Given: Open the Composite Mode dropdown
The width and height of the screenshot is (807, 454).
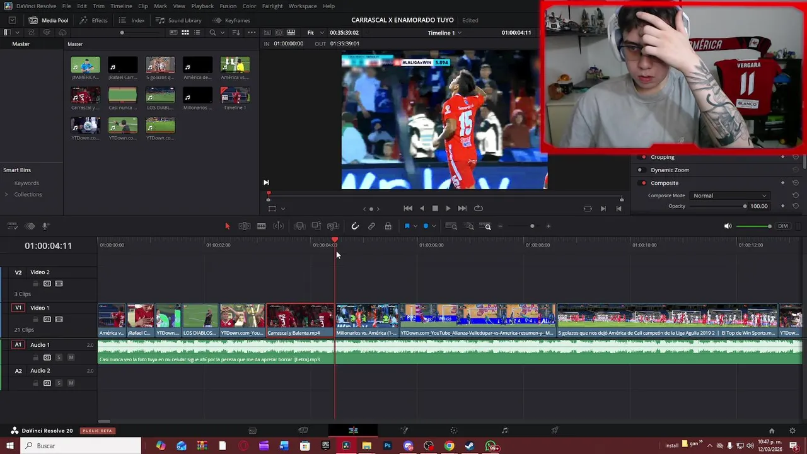Looking at the screenshot, I should click(x=729, y=195).
